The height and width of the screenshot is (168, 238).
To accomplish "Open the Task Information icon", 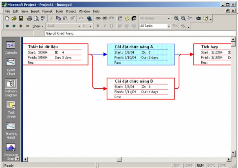I will 120,18.
